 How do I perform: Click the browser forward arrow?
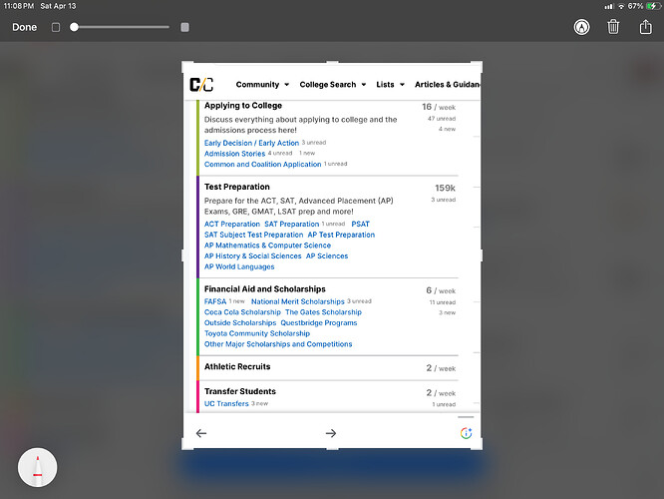(331, 433)
